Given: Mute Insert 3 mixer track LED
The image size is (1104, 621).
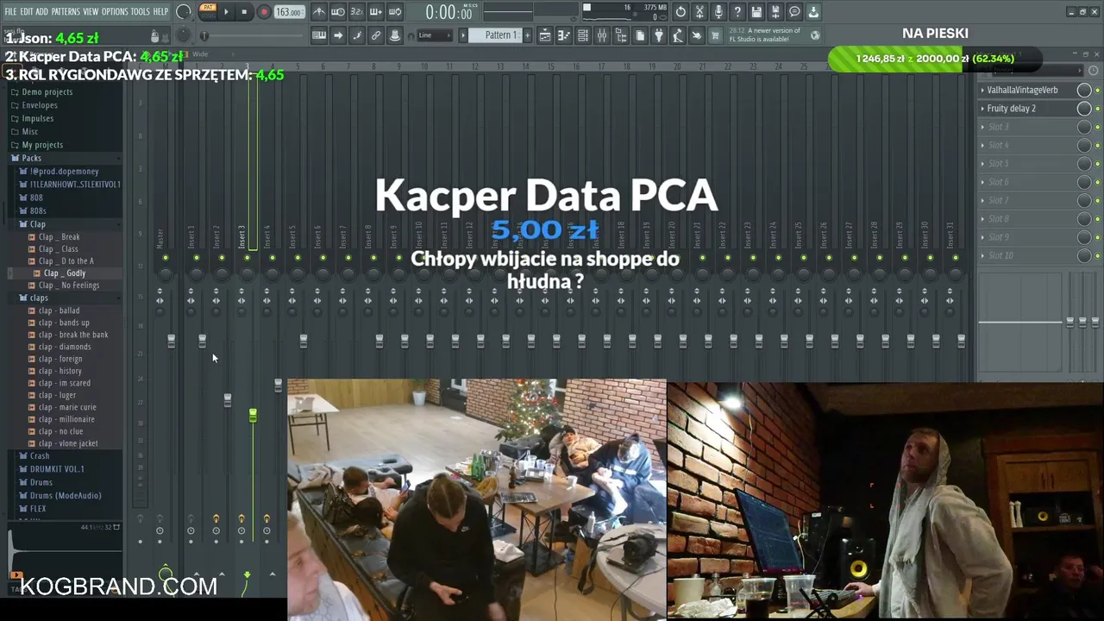Looking at the screenshot, I should pos(248,258).
